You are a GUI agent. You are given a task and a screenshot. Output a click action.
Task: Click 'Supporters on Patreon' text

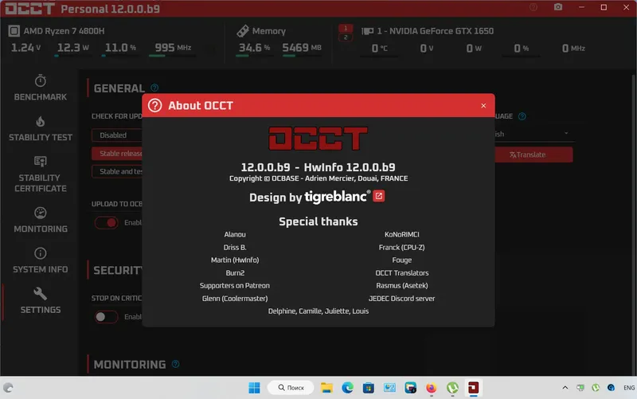pyautogui.click(x=235, y=286)
